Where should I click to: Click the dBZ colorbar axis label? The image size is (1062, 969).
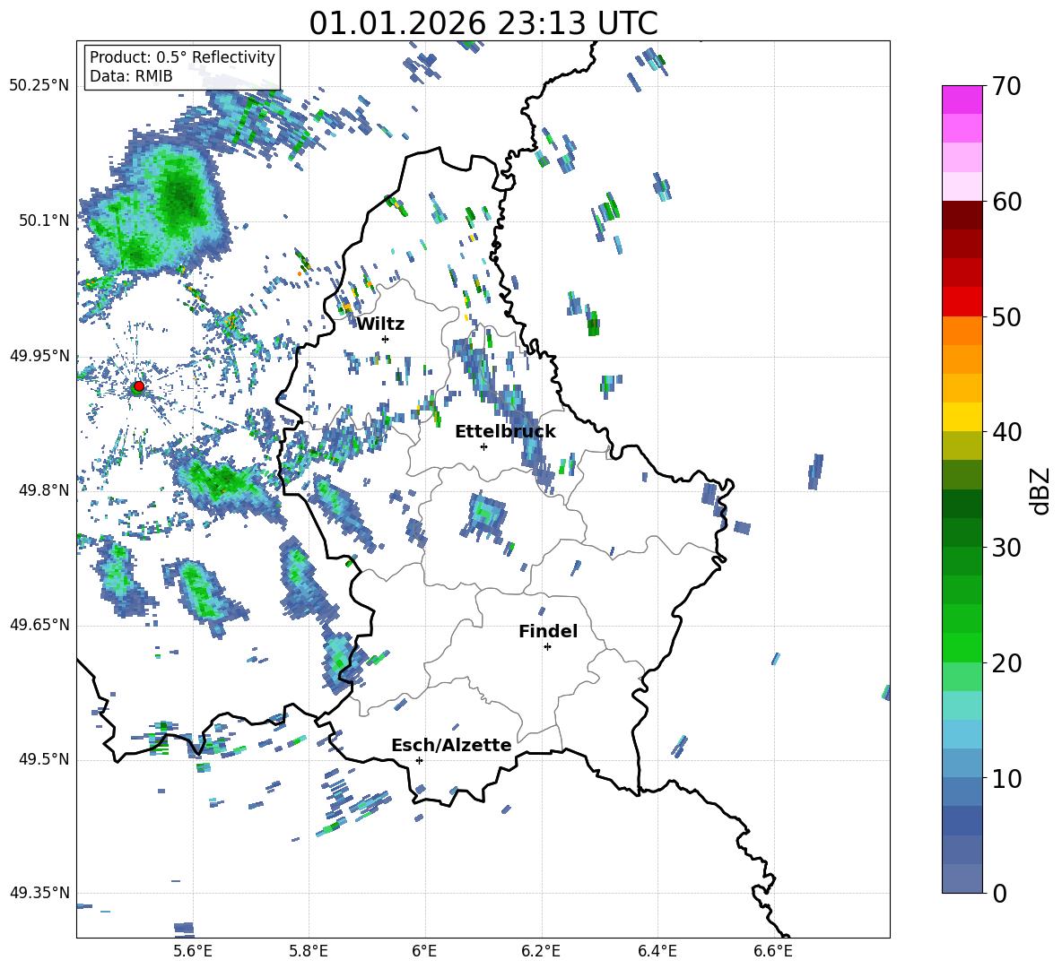click(x=1041, y=490)
